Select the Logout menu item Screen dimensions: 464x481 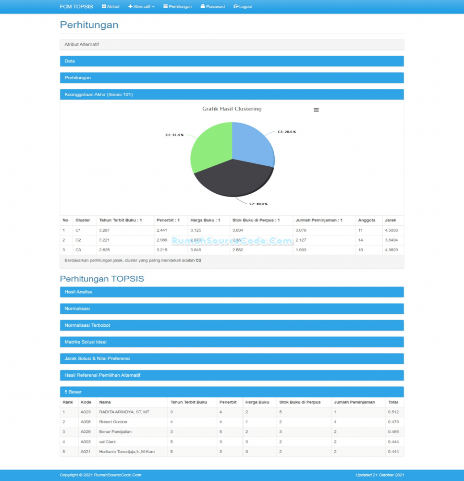point(245,7)
